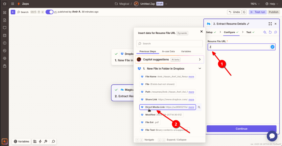Viewport: 282px width, 146px height.
Task: Open Variables button in bottom toolbar
Action: pos(21,141)
